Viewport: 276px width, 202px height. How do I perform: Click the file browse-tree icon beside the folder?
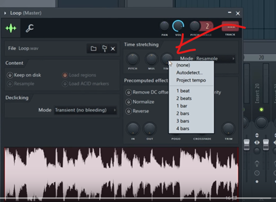point(104,48)
